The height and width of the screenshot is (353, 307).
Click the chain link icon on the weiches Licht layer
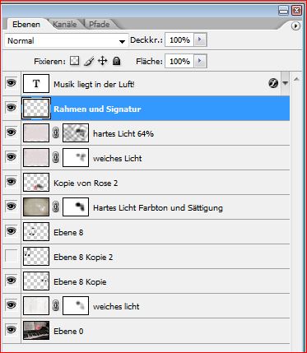(x=56, y=158)
